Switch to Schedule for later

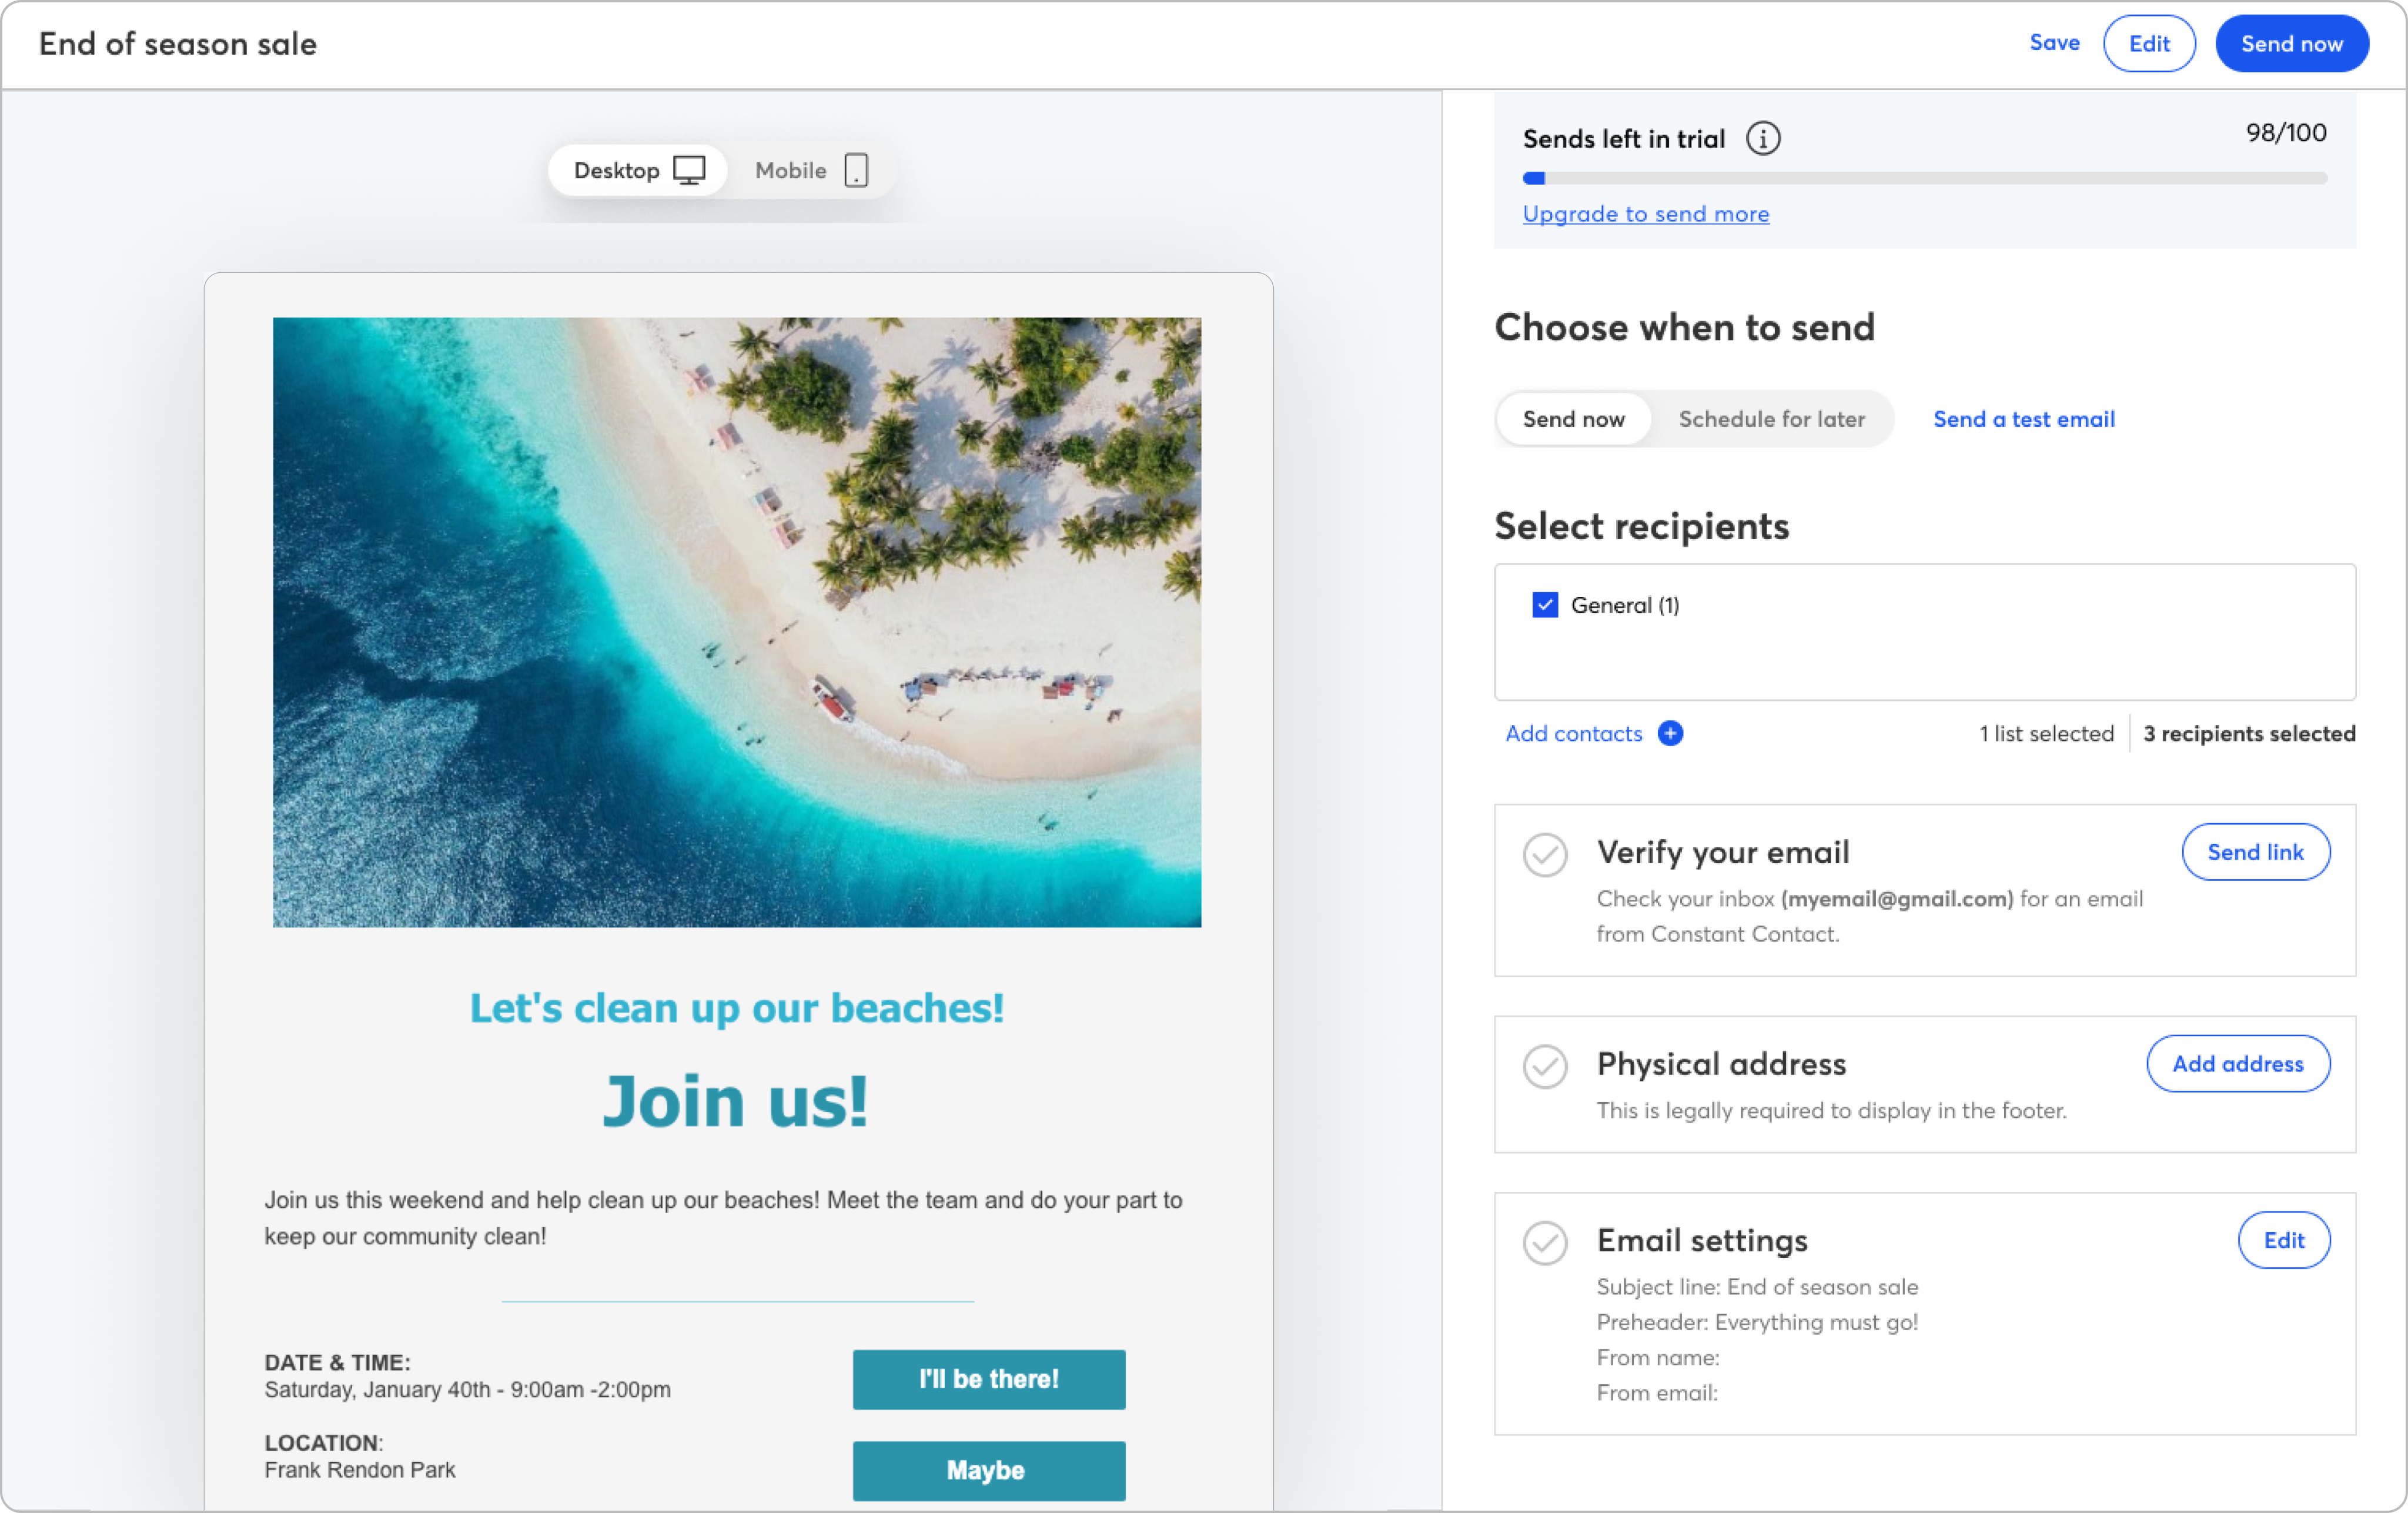tap(1771, 419)
